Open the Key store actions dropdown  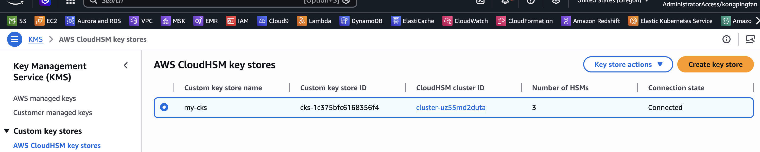pos(628,65)
